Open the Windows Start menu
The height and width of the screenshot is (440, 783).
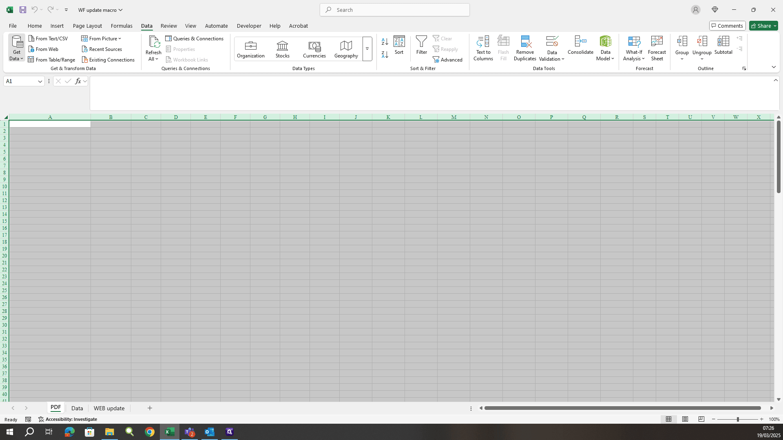coord(10,432)
